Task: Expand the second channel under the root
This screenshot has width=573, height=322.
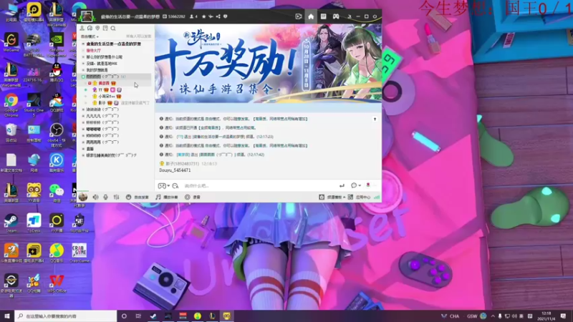Action: 83,57
